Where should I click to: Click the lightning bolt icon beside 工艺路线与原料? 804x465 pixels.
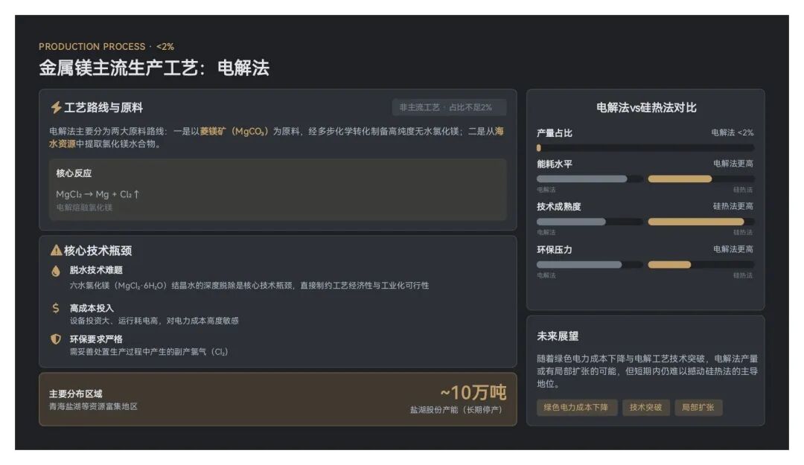56,108
